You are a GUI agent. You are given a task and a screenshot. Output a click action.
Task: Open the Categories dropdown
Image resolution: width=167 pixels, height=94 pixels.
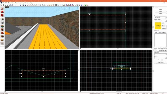[x=160, y=54]
